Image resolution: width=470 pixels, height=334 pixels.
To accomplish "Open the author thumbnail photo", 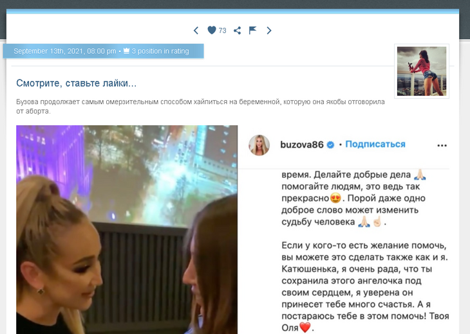I will (422, 71).
